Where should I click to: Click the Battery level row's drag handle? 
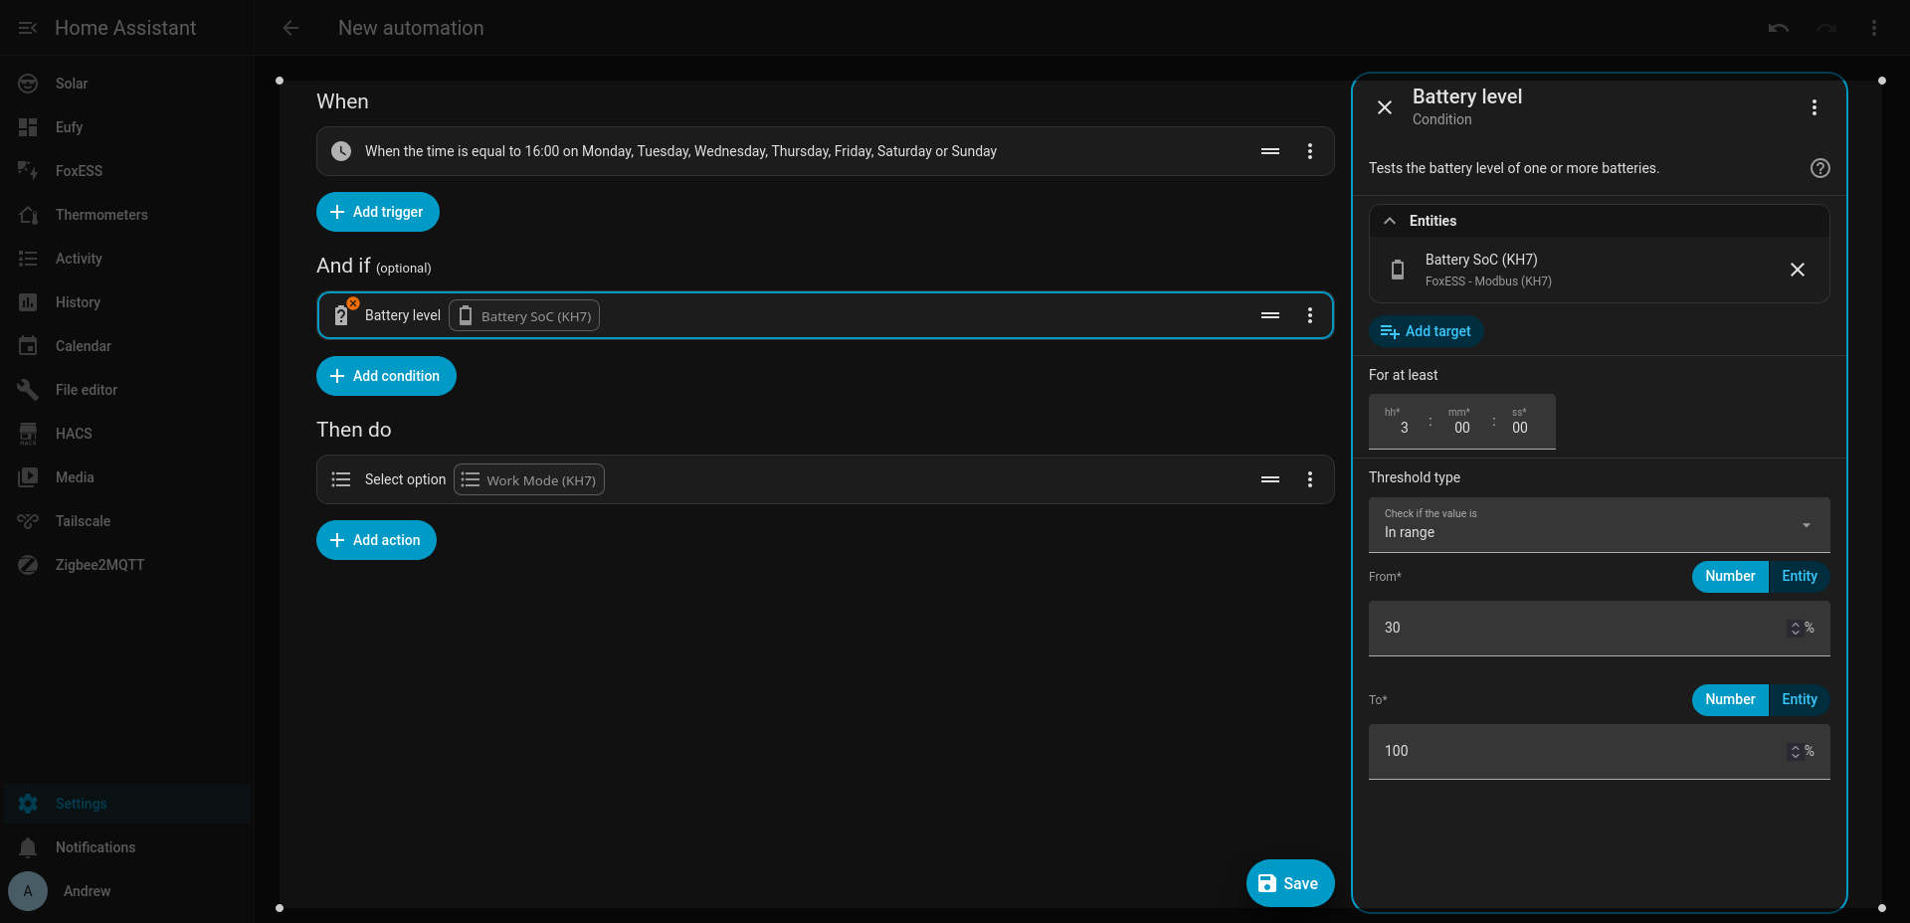[1270, 315]
